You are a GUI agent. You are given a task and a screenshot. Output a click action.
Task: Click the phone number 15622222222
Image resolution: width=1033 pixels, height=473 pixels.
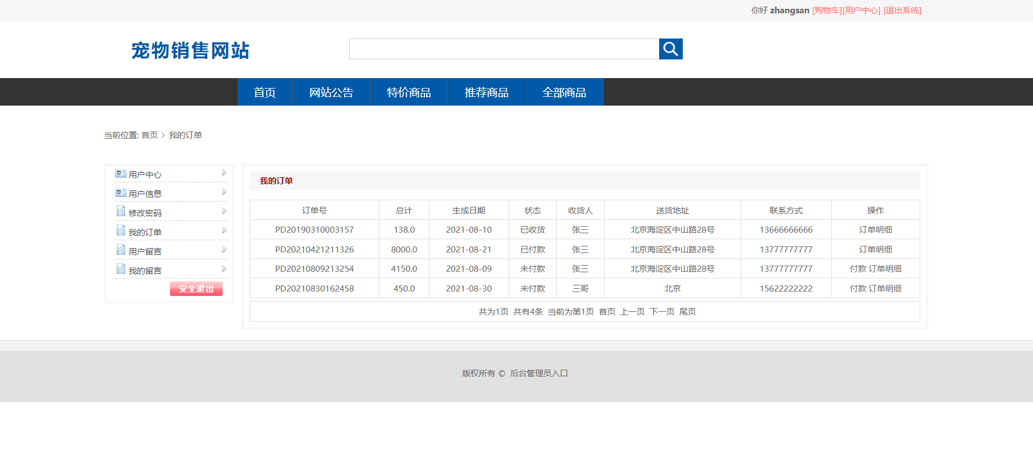786,288
